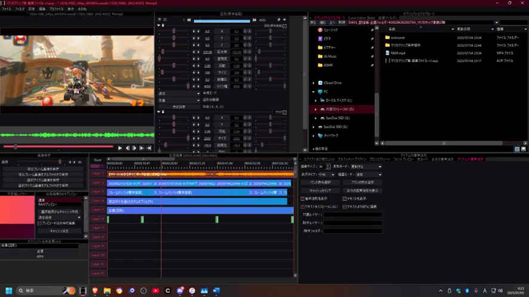Click the pen color select button
This screenshot has height=297, width=529.
[x=320, y=182]
